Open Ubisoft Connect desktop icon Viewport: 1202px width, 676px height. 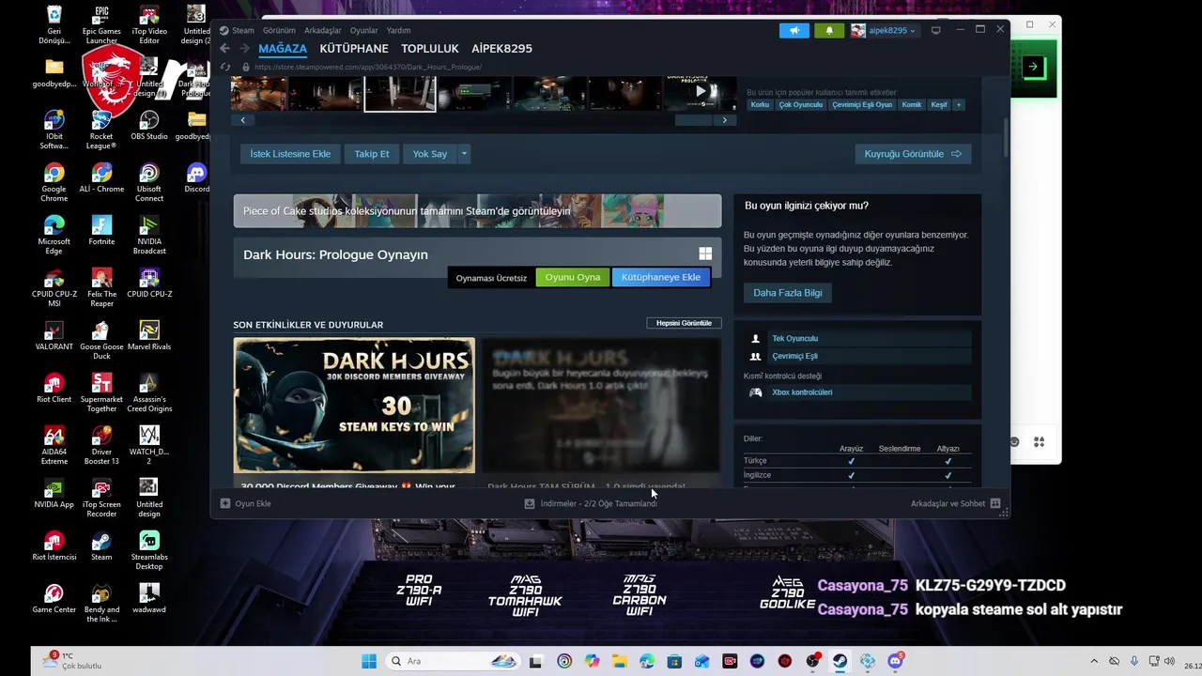pyautogui.click(x=149, y=182)
